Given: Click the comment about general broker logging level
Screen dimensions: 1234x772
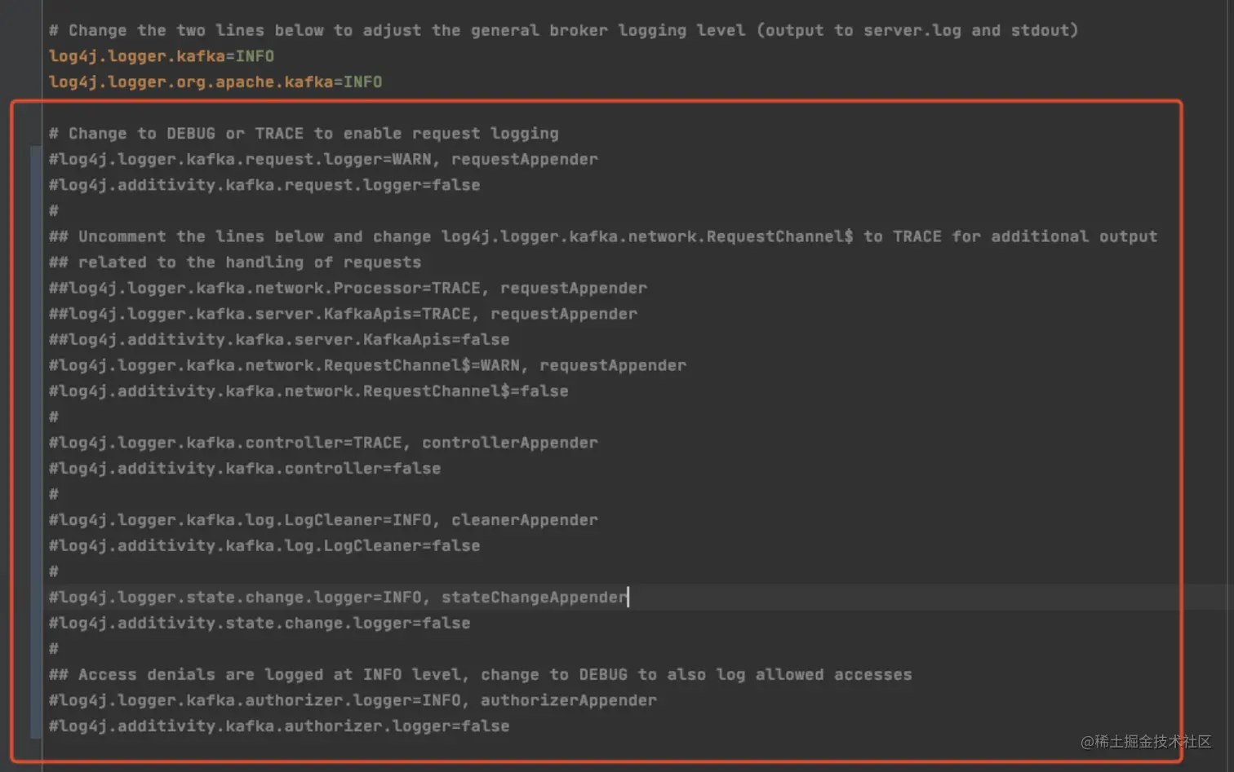Looking at the screenshot, I should 563,31.
